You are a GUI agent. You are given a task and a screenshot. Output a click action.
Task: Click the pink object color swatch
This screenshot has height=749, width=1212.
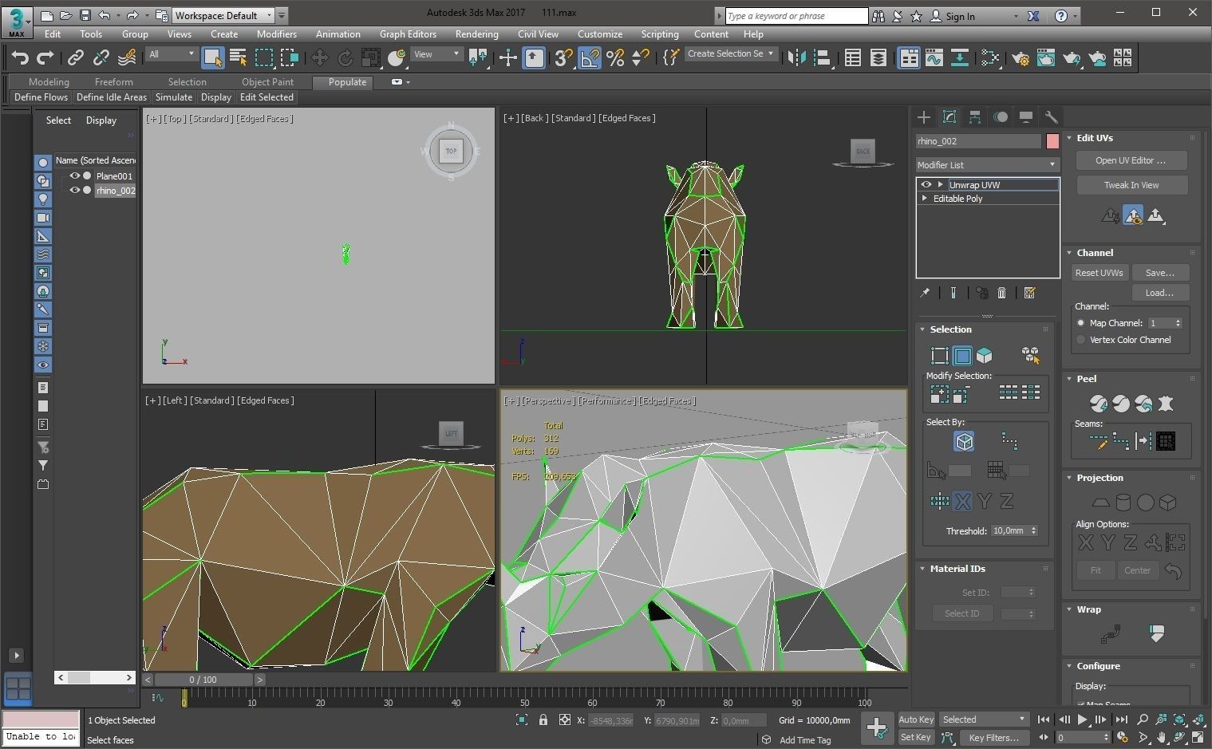(x=1052, y=141)
